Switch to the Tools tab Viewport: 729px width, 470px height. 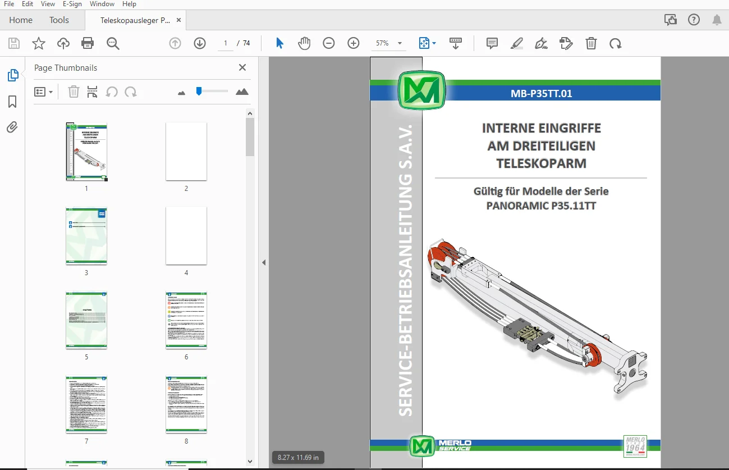(59, 20)
